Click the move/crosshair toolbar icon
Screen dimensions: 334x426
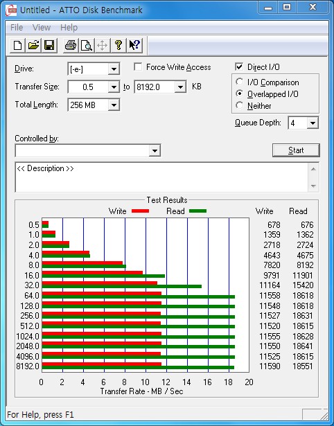coord(102,45)
